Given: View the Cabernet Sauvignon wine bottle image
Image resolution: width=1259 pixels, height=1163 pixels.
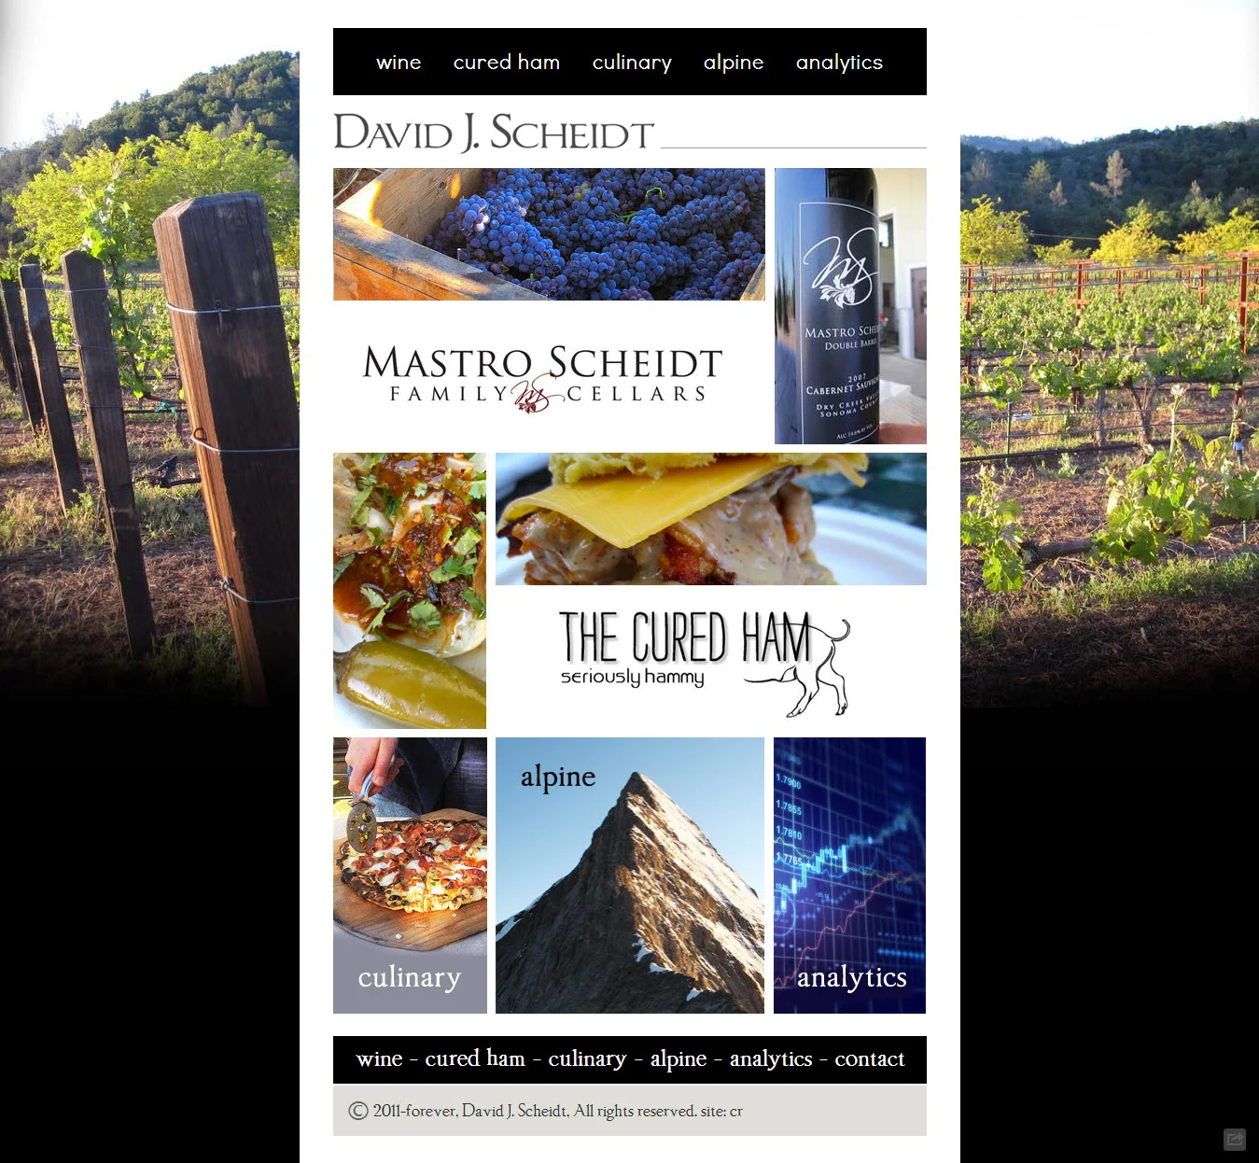Looking at the screenshot, I should (850, 306).
